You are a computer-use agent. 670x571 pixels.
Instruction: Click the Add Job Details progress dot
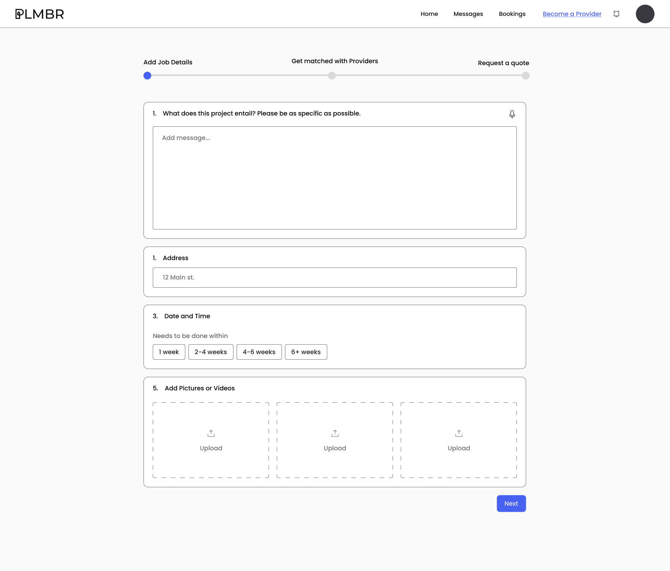coord(147,76)
